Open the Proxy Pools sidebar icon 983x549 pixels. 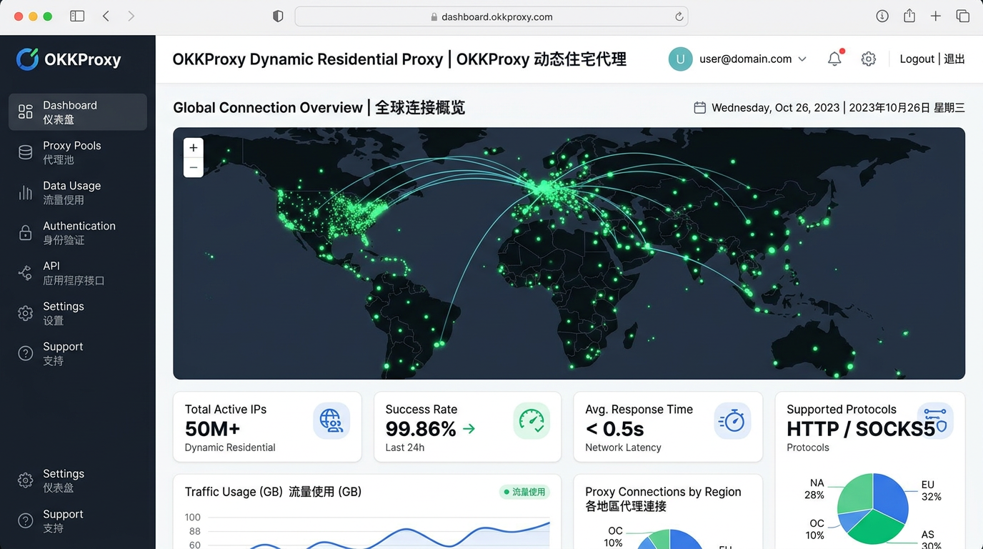tap(25, 152)
